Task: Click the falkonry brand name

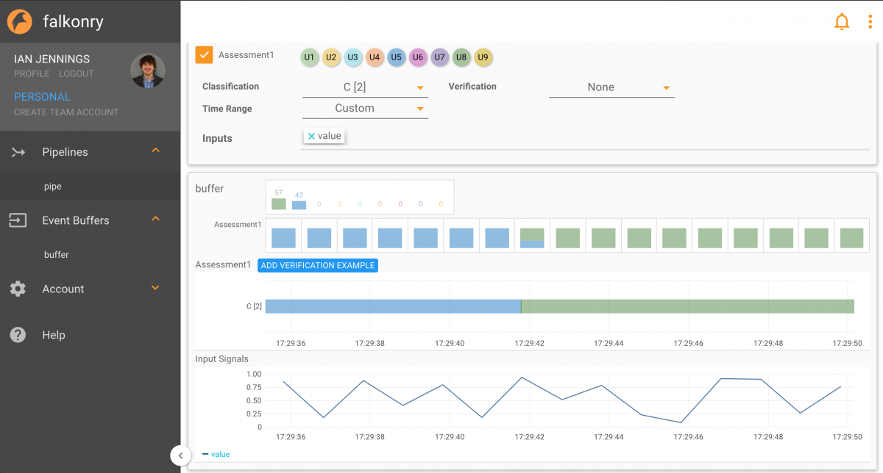Action: (x=73, y=21)
